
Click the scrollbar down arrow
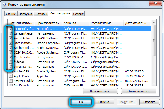(154, 83)
